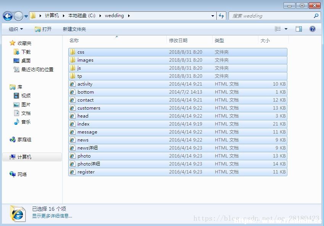Maximize the Explorer window

click(x=302, y=6)
